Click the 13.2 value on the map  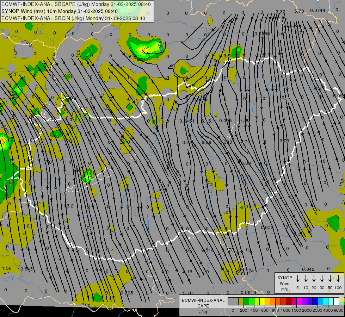(x=69, y=206)
